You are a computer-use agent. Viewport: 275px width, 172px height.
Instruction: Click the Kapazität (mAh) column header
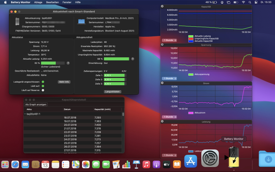[107, 109]
